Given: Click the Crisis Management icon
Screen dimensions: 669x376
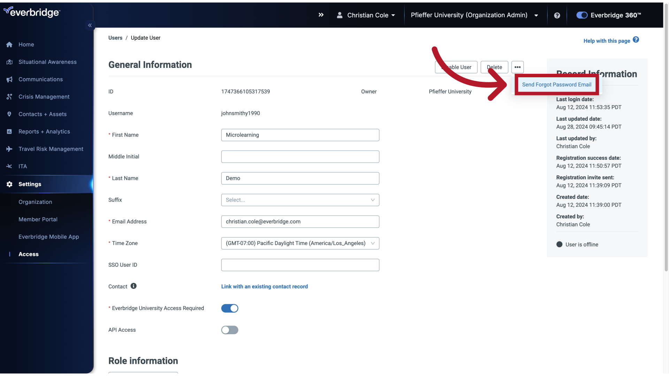Looking at the screenshot, I should coord(9,96).
